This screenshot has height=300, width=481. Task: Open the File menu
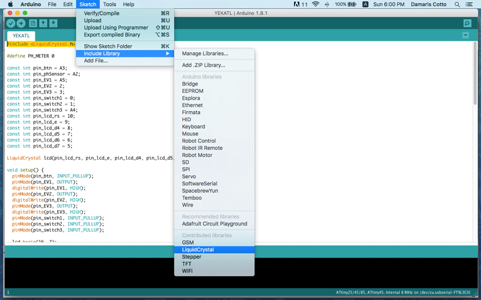point(52,4)
